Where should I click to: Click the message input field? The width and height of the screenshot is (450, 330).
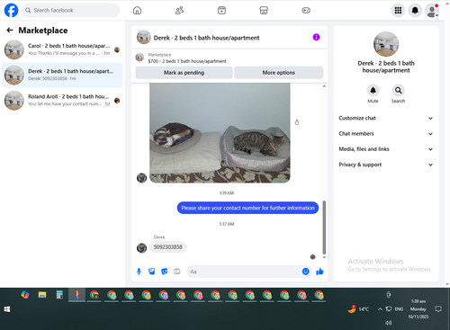245,272
